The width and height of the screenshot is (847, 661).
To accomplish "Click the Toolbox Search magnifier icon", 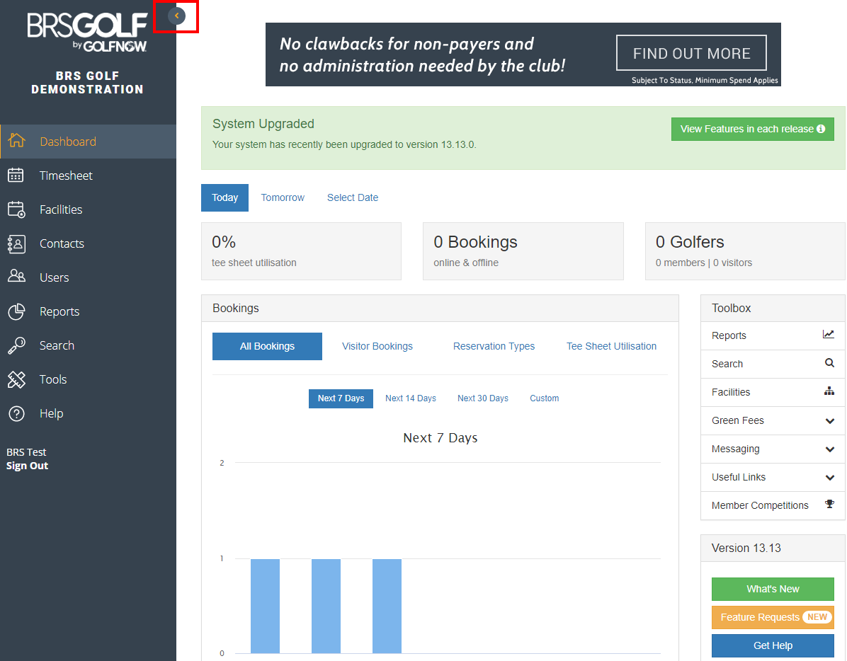I will (x=830, y=363).
